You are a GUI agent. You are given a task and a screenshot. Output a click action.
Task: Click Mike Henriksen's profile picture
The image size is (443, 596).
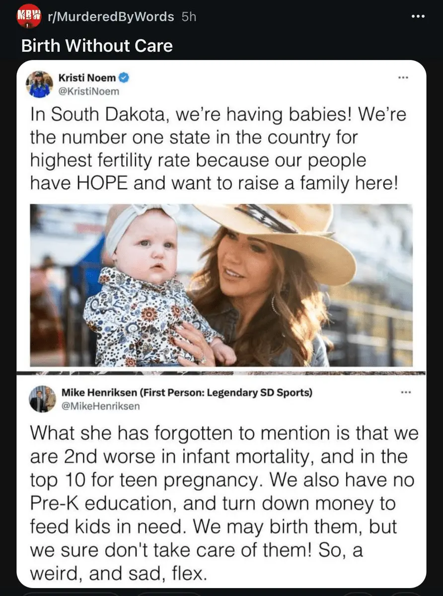click(x=42, y=399)
